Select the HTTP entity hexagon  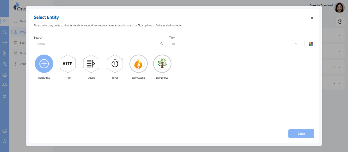68,64
